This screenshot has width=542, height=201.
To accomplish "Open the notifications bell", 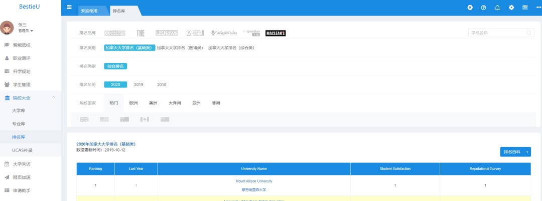I will (x=497, y=7).
